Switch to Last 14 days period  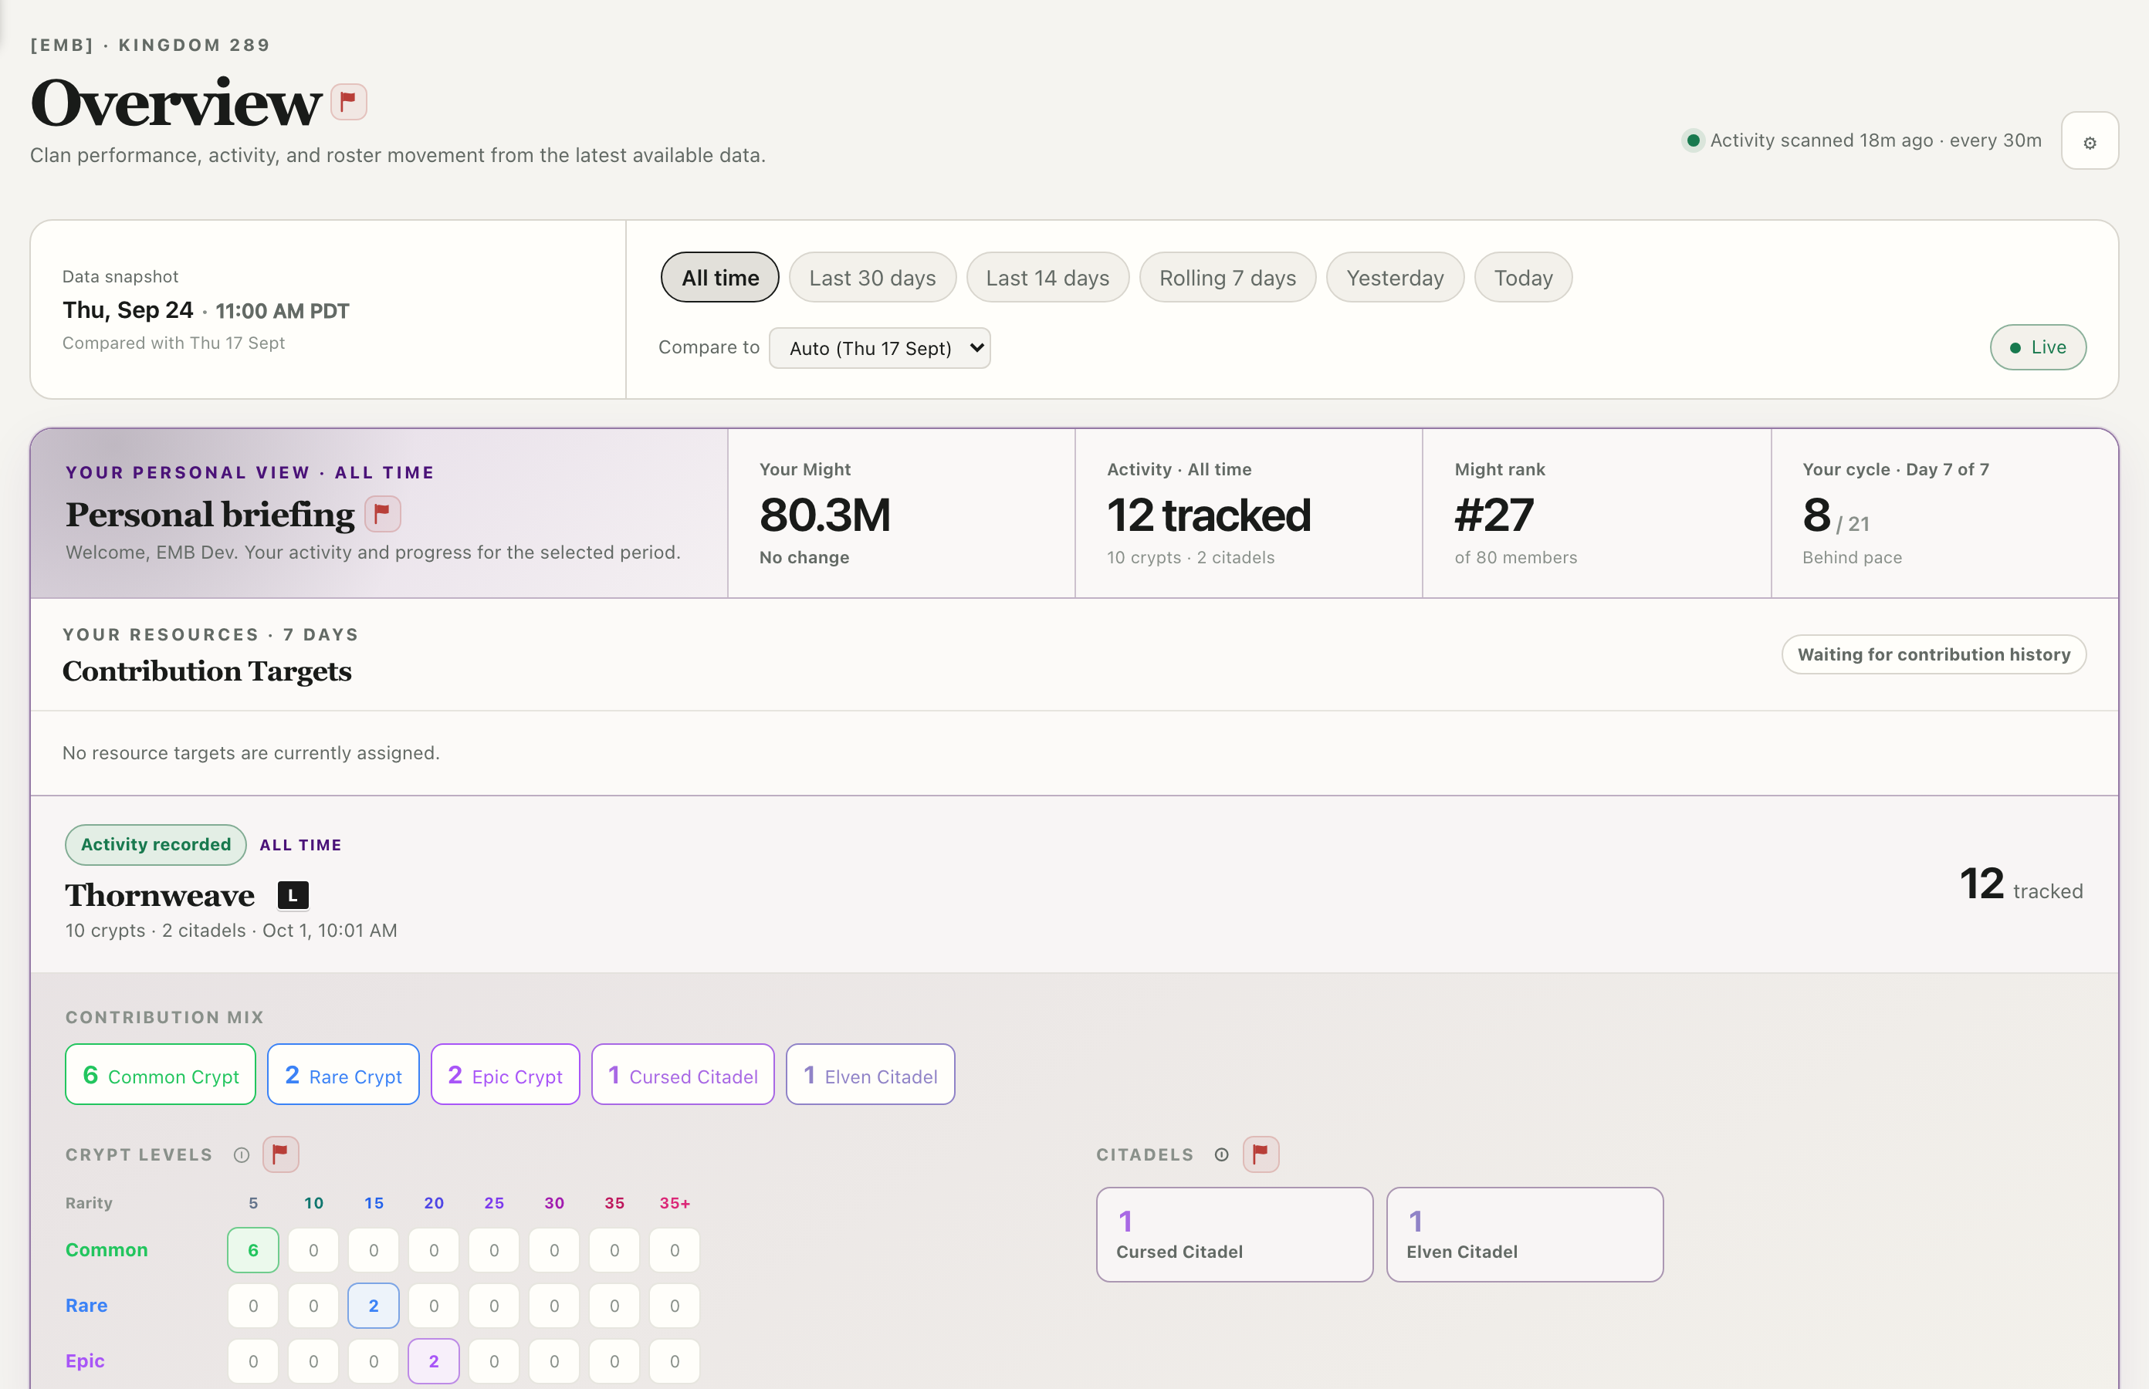coord(1047,278)
